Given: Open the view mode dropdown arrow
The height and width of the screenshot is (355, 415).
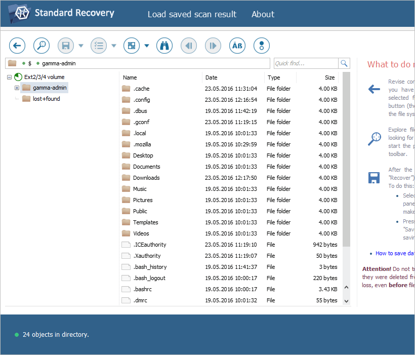Looking at the screenshot, I should coord(145,46).
